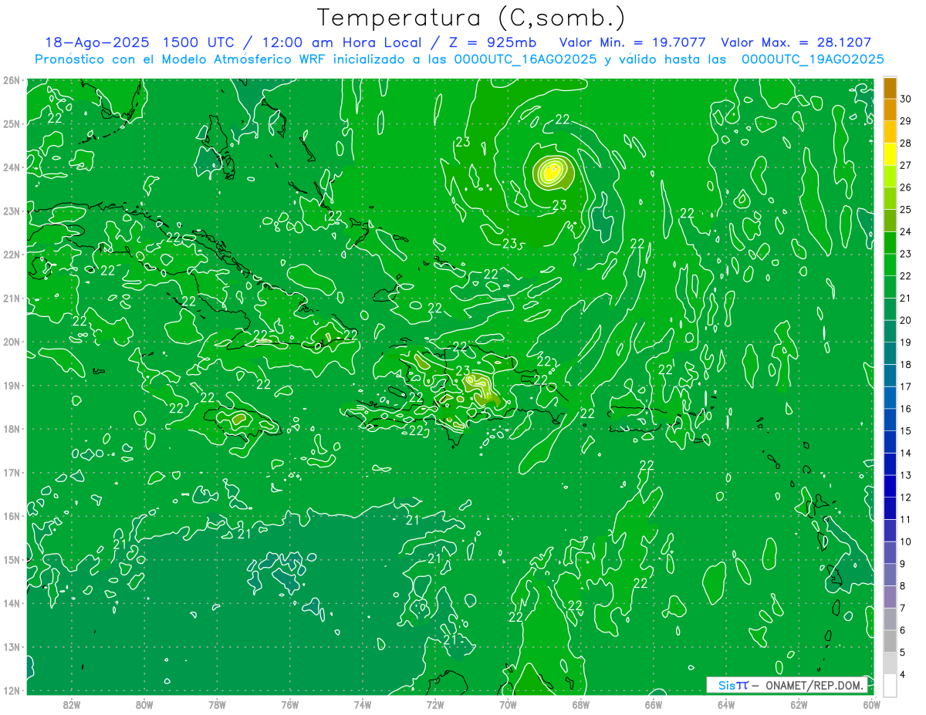Viewport: 926px width, 715px height.
Task: Click the '68W' longitude axis label
Action: coord(581,704)
